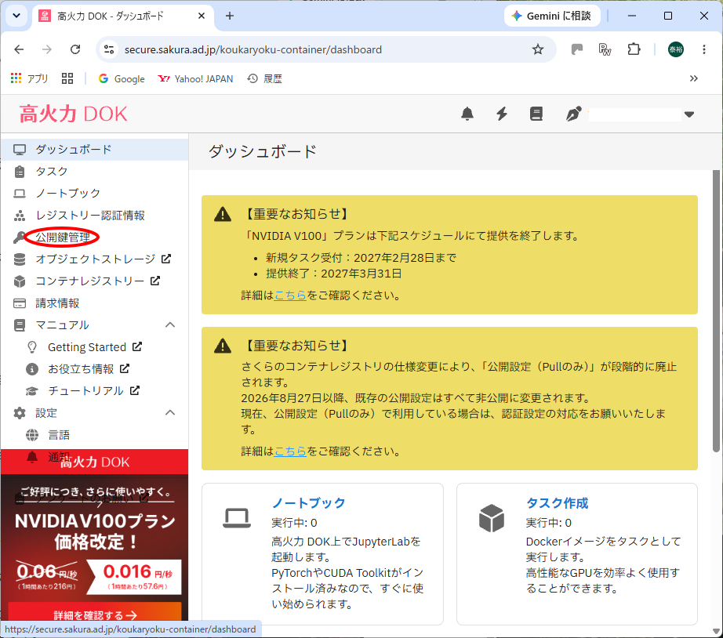Open the account dropdown arrow
The height and width of the screenshot is (638, 723).
click(x=688, y=114)
